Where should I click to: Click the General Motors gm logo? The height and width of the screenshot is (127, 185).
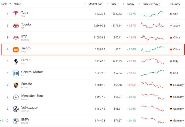pos(16,73)
